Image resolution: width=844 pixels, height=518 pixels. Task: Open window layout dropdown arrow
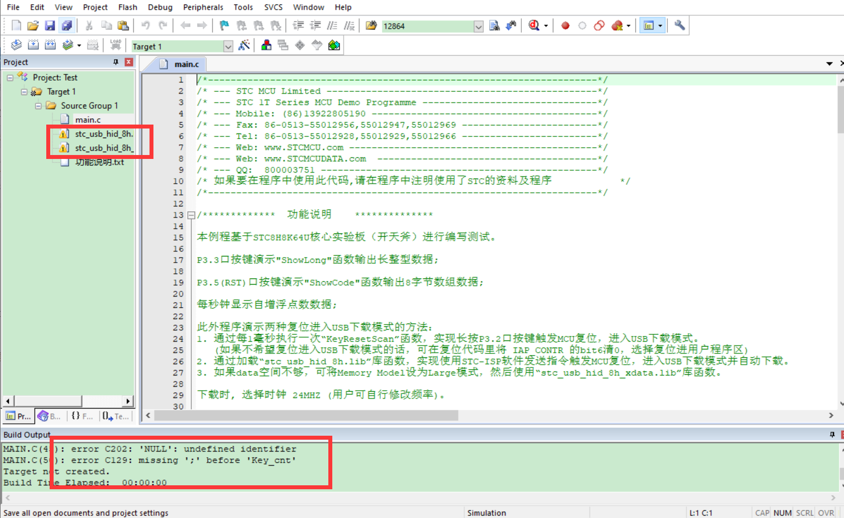[x=660, y=26]
